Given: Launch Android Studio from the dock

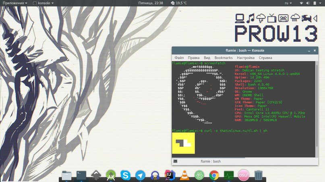Looking at the screenshot, I should point(111,175).
